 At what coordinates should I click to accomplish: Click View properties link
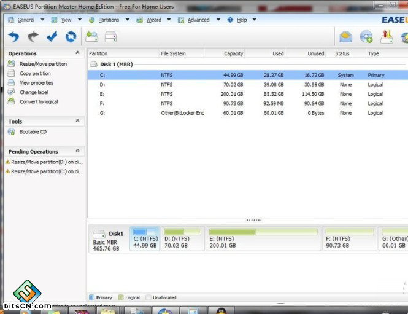tap(36, 83)
